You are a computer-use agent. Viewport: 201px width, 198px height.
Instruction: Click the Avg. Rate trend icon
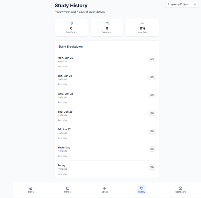pos(143,23)
